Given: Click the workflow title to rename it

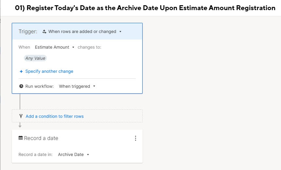Looking at the screenshot, I should [145, 8].
